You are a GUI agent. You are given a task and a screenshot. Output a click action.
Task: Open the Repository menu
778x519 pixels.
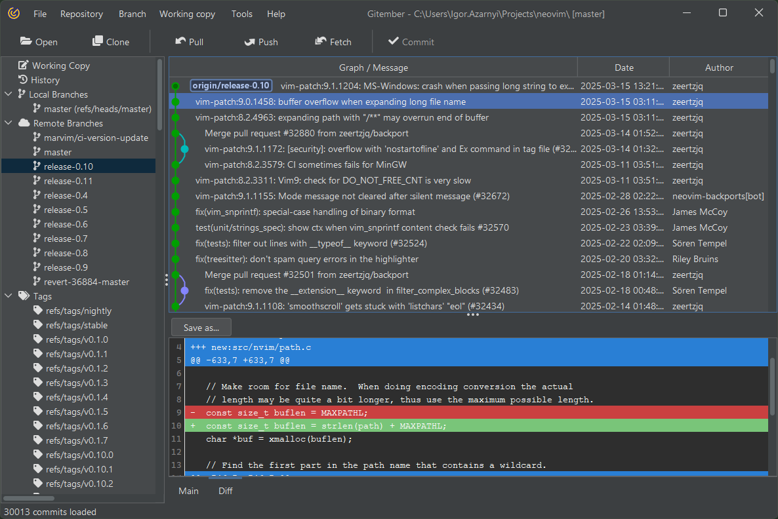pos(81,14)
